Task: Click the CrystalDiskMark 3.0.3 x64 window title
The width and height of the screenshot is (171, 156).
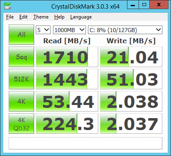Action: (x=85, y=7)
